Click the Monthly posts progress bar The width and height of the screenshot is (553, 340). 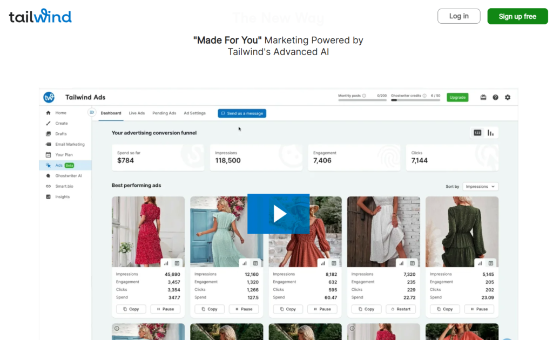(x=362, y=100)
